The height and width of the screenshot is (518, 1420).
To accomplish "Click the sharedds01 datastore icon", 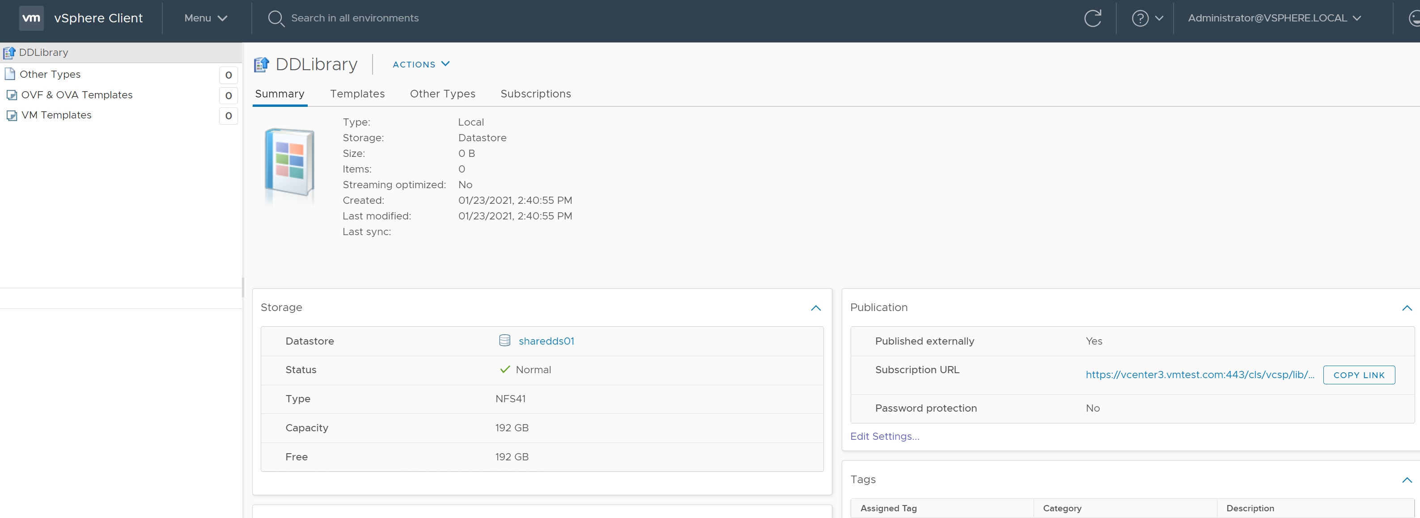I will [x=504, y=341].
